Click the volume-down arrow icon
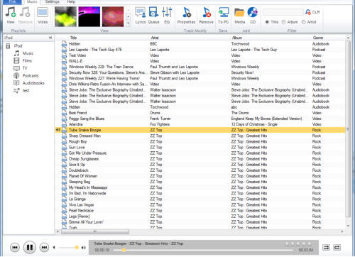 54,248
